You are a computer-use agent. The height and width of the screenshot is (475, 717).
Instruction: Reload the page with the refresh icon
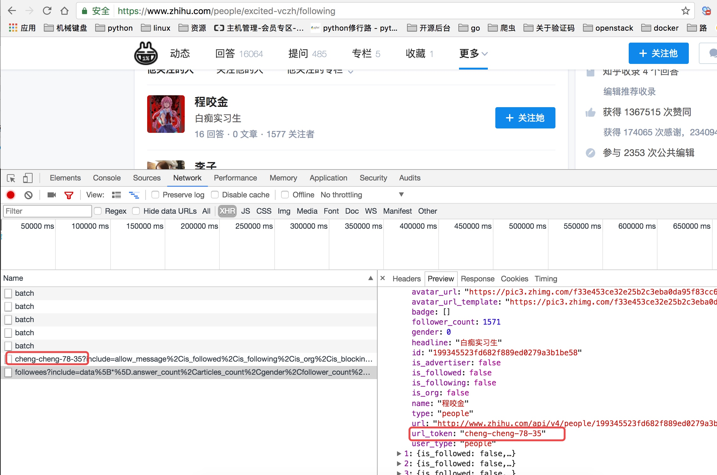47,11
